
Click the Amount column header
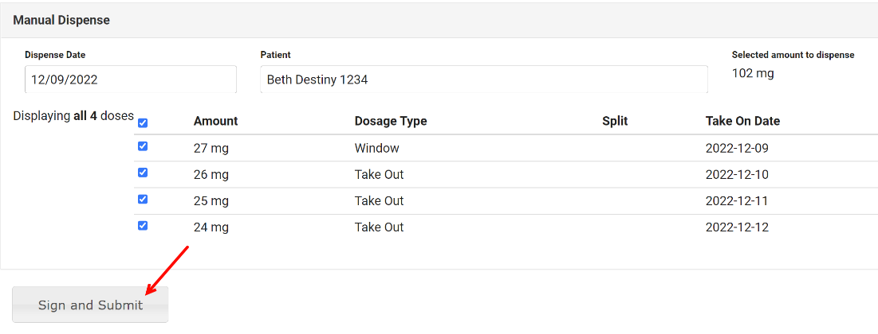pos(215,121)
